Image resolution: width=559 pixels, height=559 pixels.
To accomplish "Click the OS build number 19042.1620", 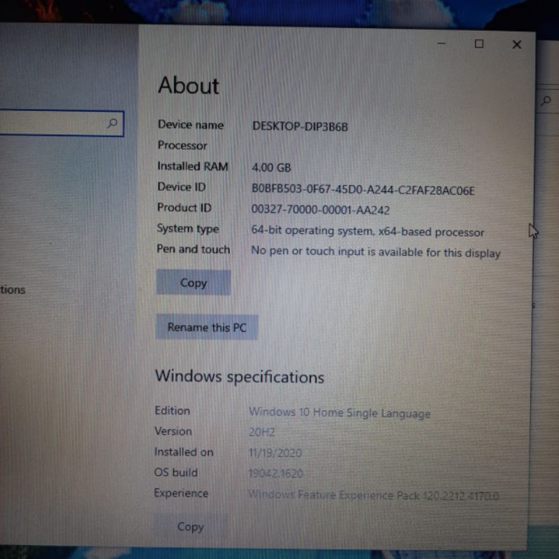I will 275,474.
